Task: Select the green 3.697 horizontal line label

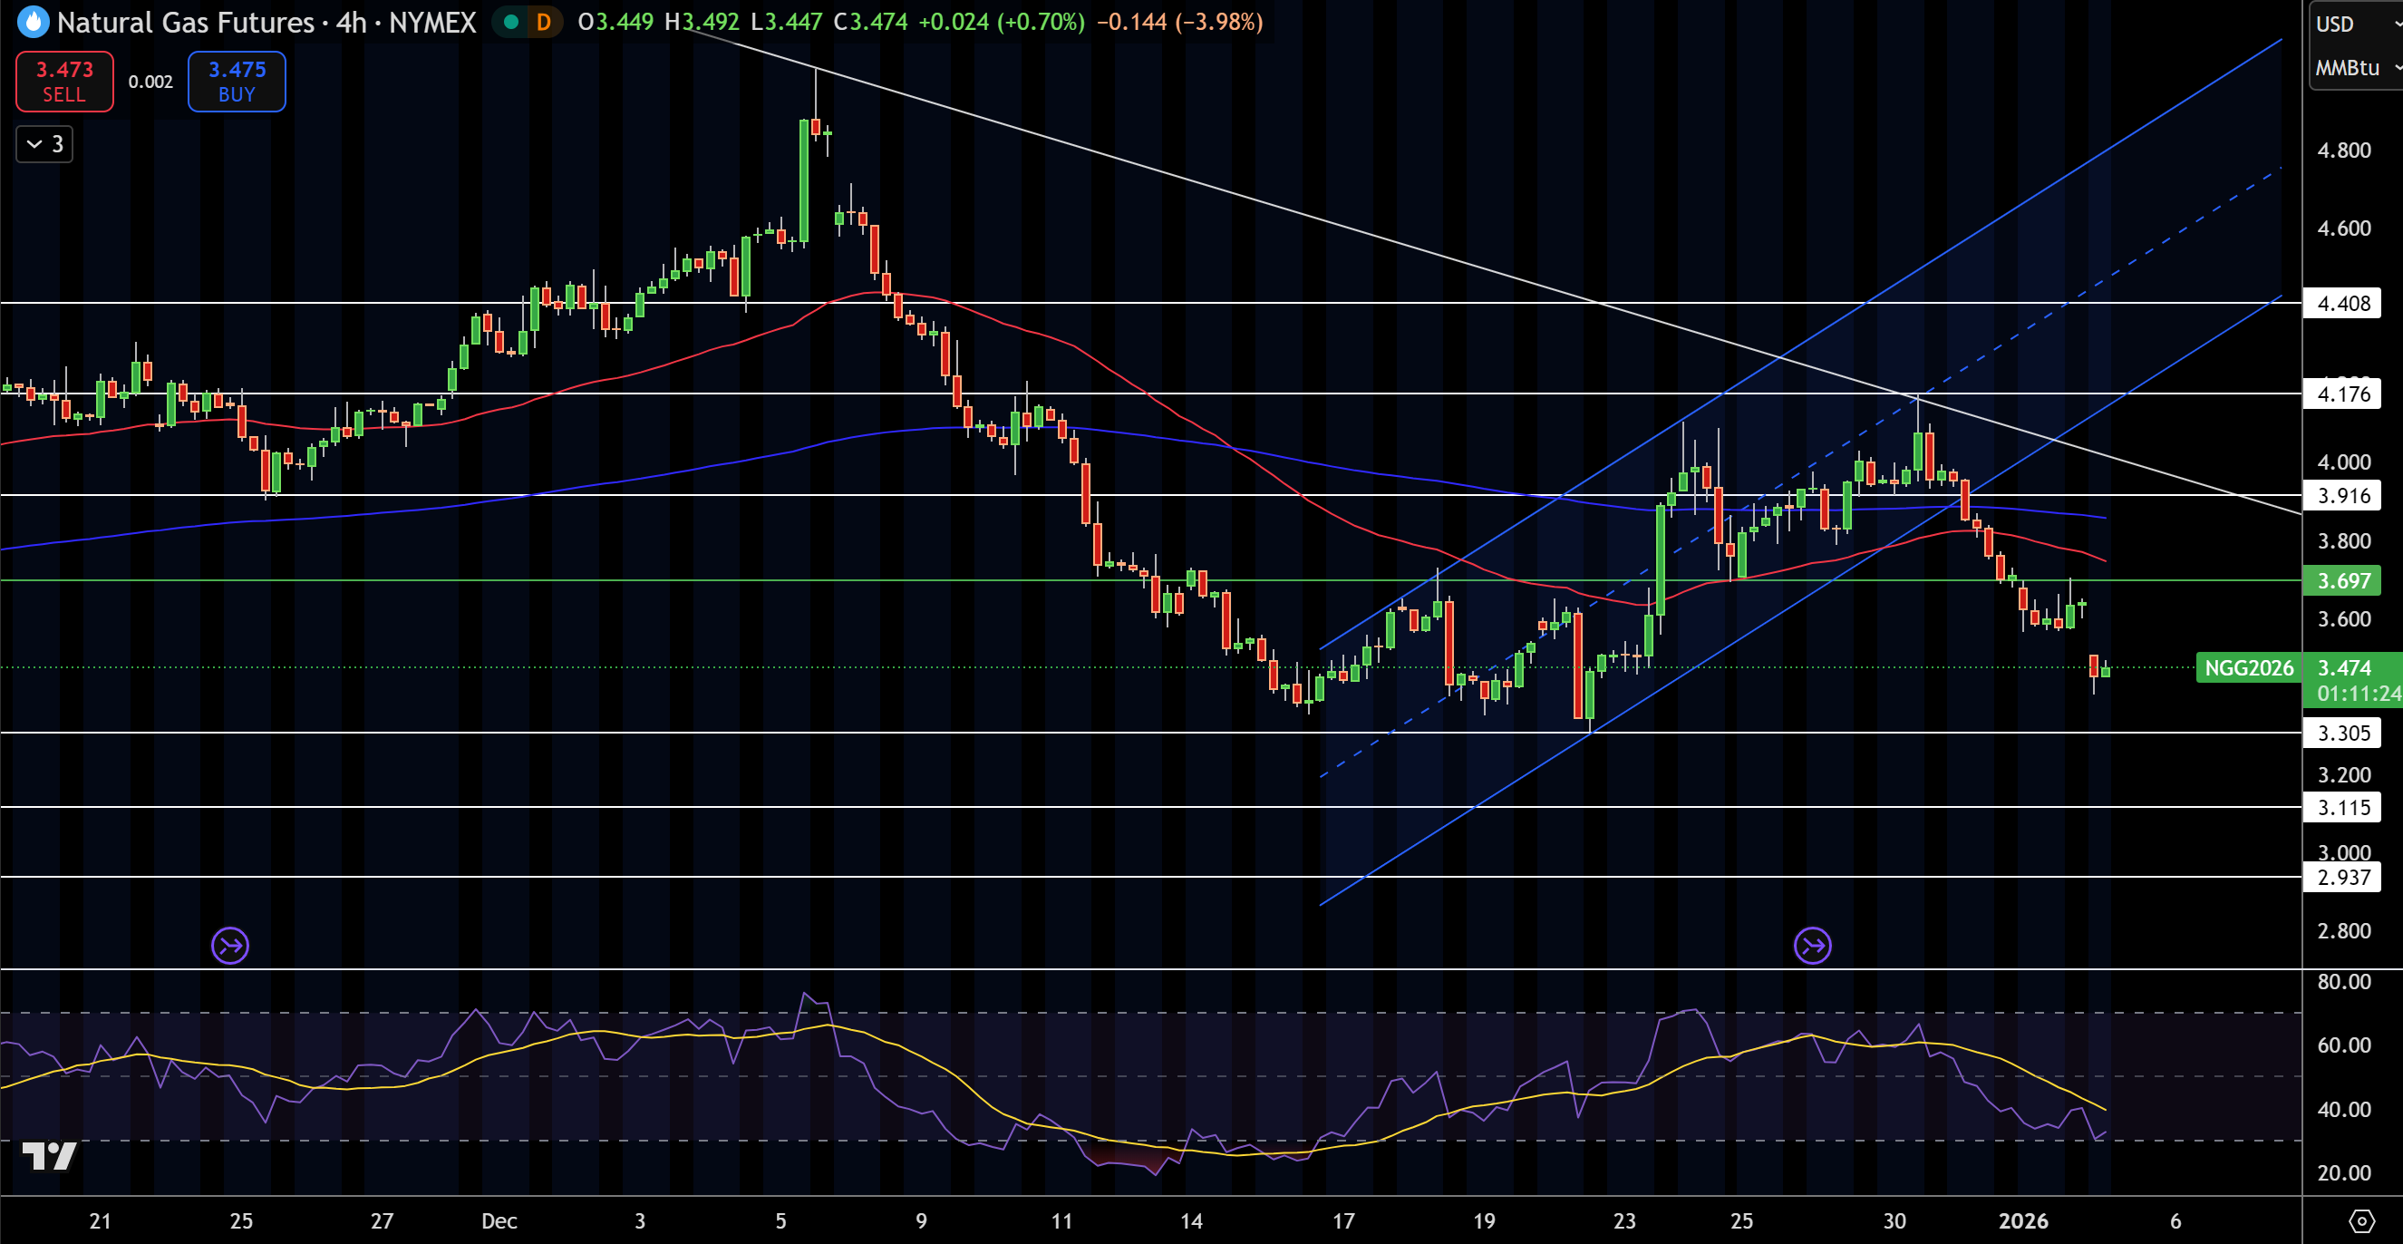Action: [2342, 580]
